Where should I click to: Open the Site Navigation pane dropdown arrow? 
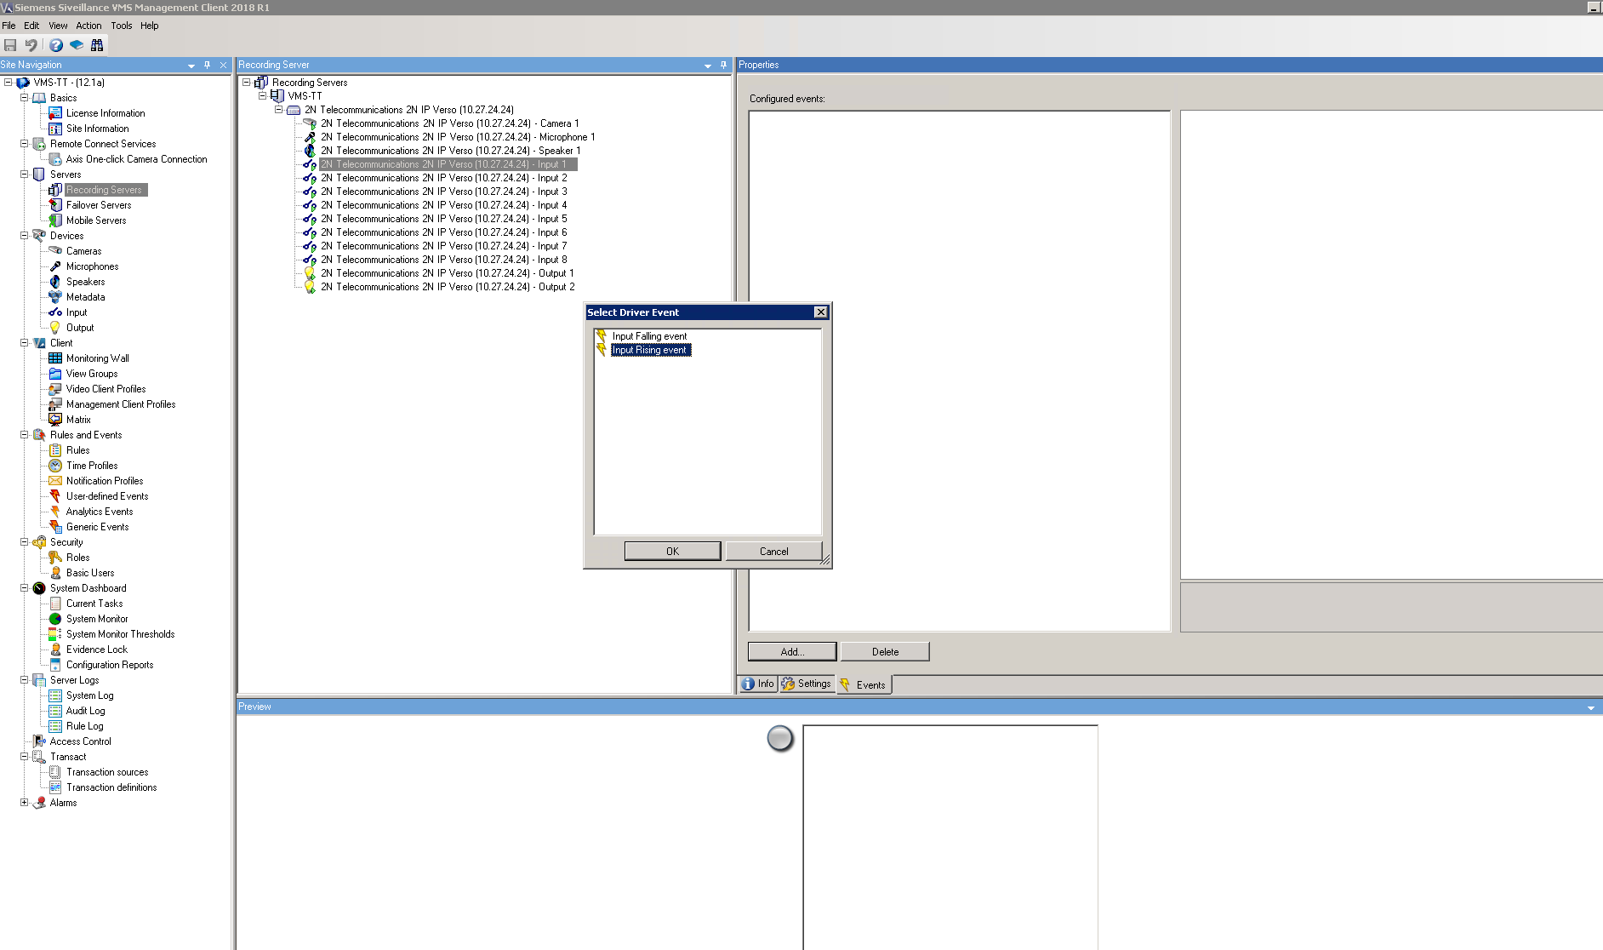(x=191, y=66)
